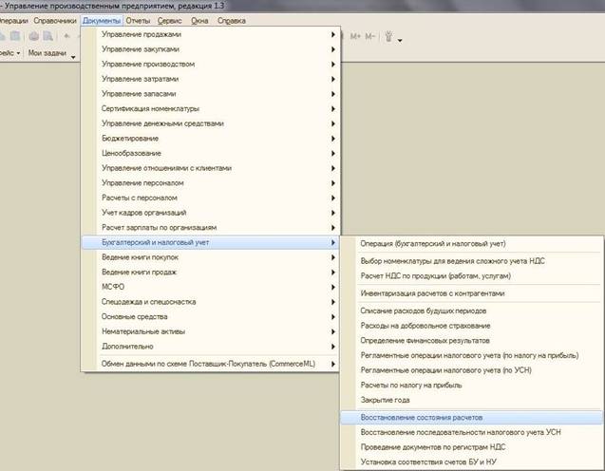Expand the Управление закупками submenu
The height and width of the screenshot is (471, 605).
[x=211, y=49]
